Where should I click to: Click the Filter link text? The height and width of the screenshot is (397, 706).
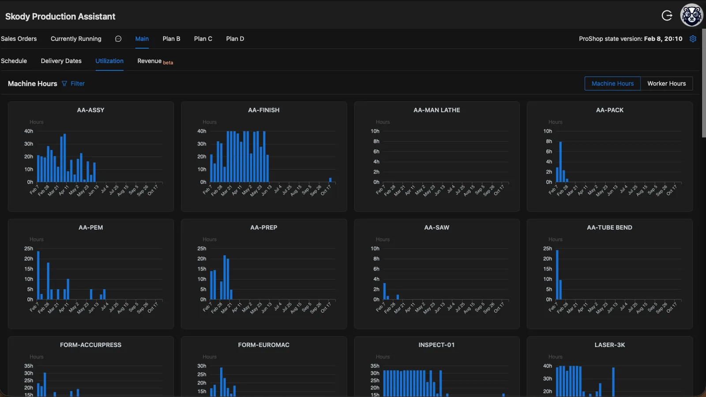click(x=78, y=83)
